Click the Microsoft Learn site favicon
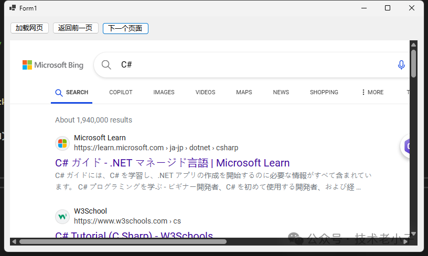This screenshot has width=428, height=256. coord(62,143)
